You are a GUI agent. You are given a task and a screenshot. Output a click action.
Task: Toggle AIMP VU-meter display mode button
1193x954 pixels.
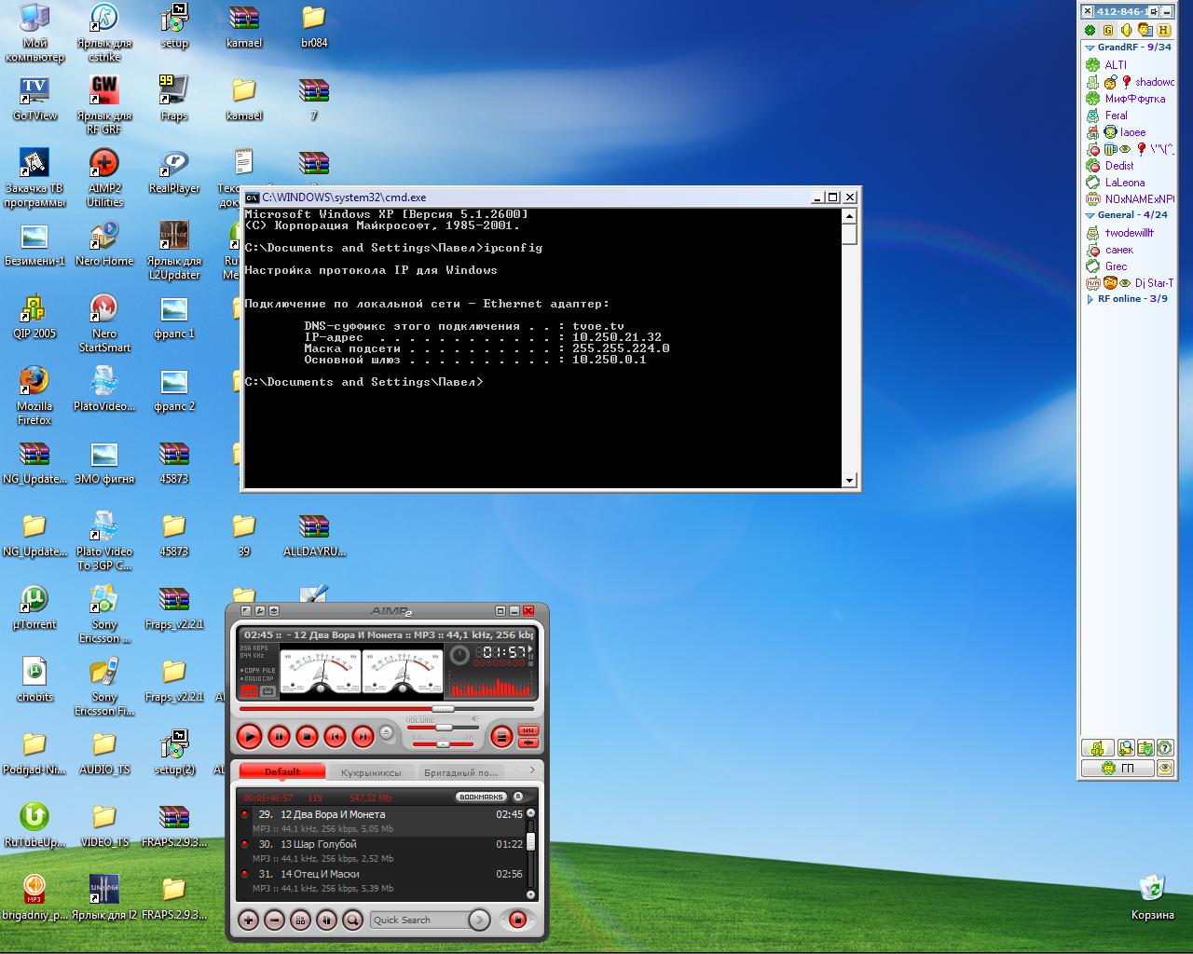[267, 691]
